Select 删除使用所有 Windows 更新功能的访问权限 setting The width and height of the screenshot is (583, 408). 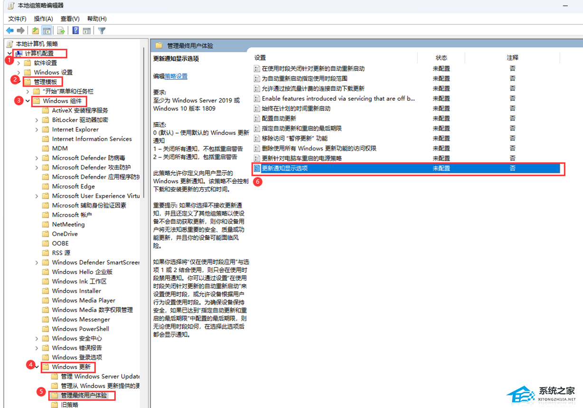[319, 148]
